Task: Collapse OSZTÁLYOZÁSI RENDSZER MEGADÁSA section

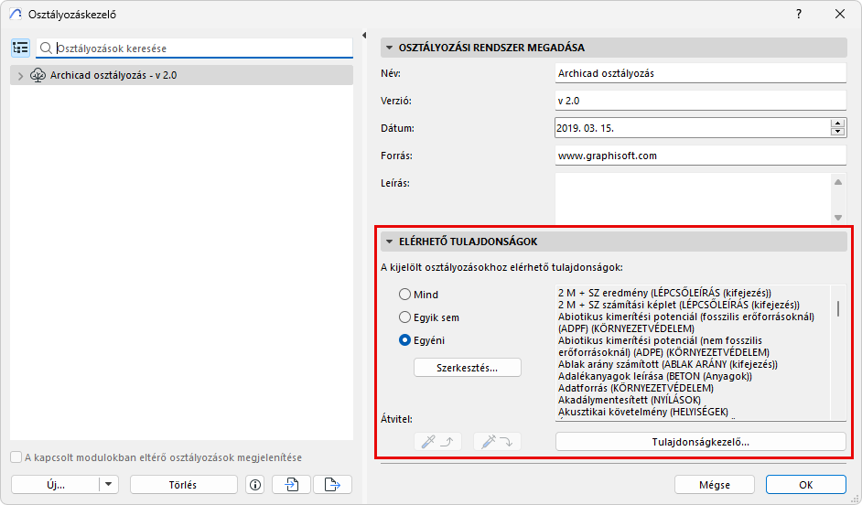Action: (x=389, y=48)
